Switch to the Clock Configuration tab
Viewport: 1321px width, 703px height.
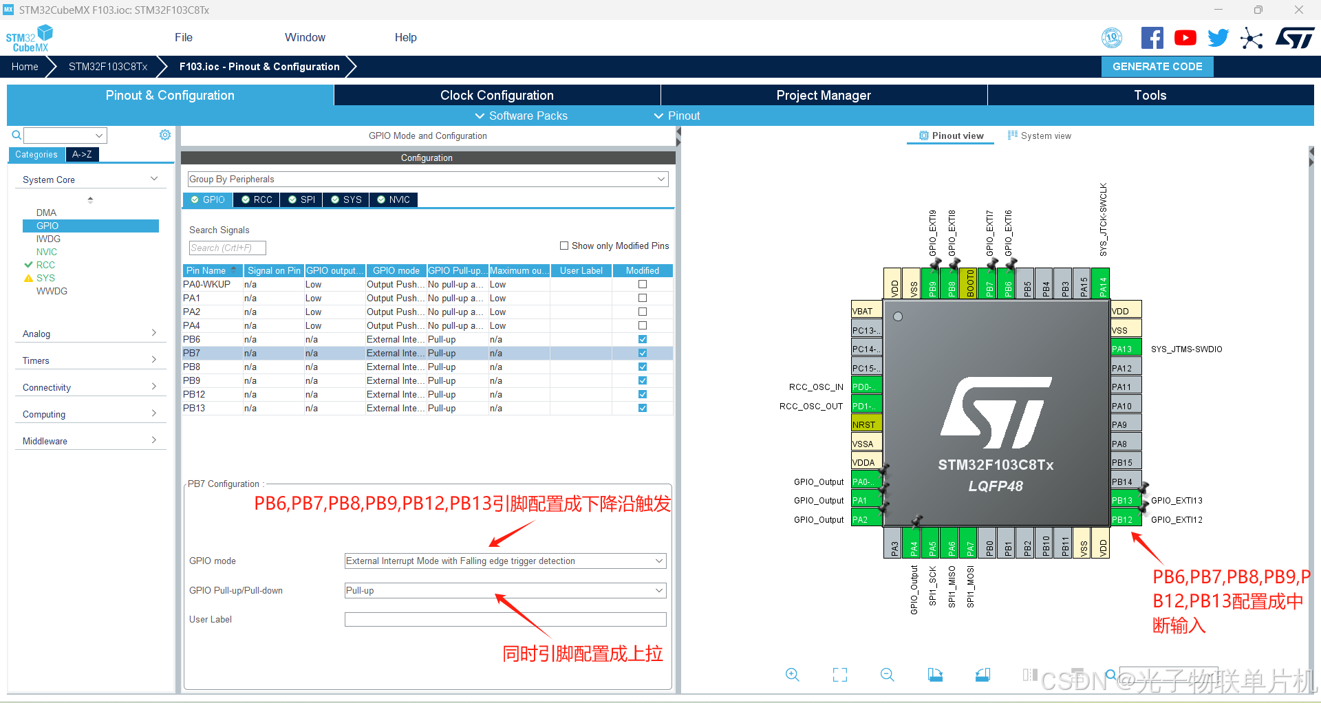[x=497, y=95]
